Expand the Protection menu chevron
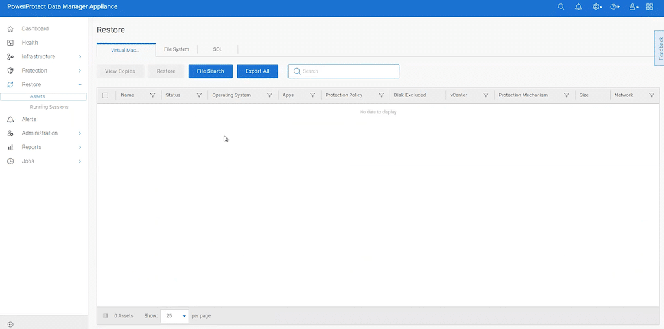 coord(80,71)
